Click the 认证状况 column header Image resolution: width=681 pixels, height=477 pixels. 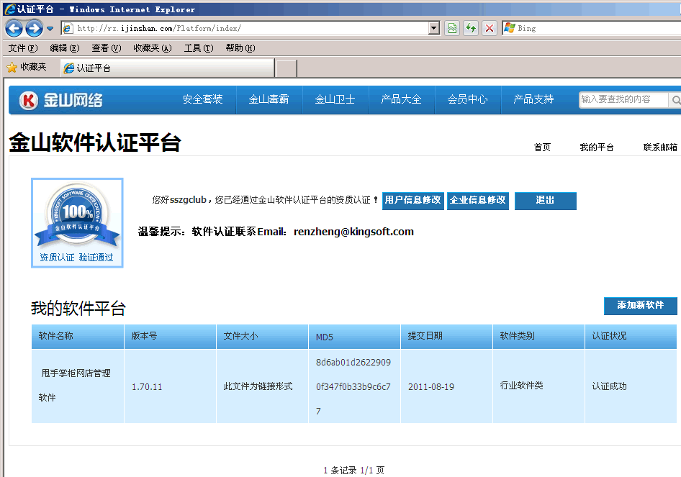(631, 337)
